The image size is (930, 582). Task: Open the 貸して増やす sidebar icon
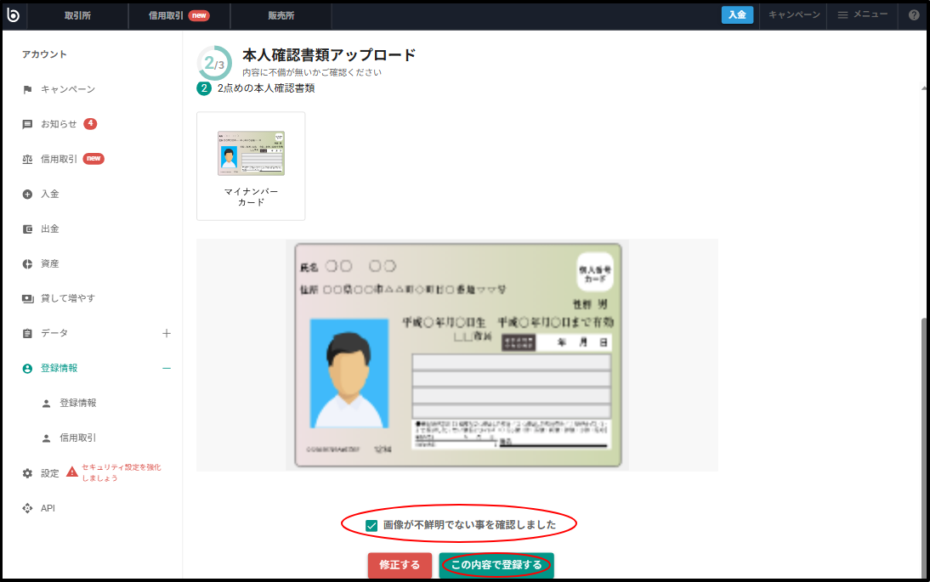tap(28, 297)
